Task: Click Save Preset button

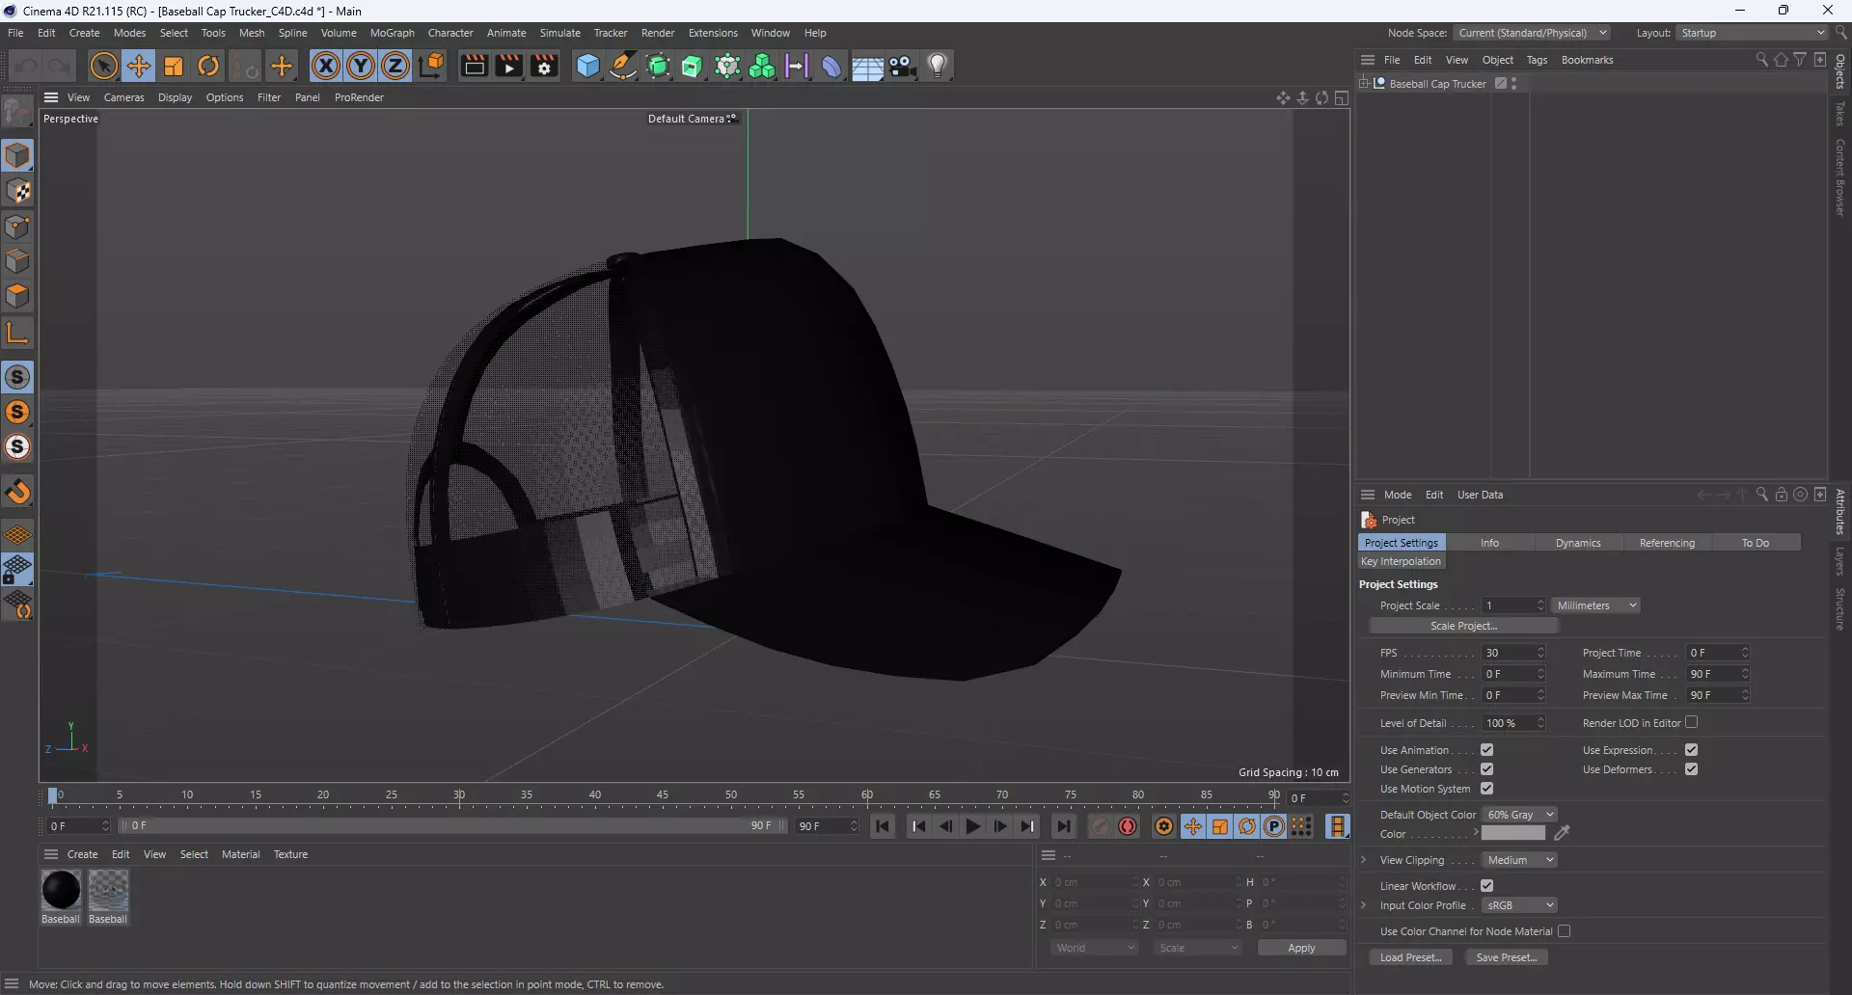Action: click(x=1507, y=957)
